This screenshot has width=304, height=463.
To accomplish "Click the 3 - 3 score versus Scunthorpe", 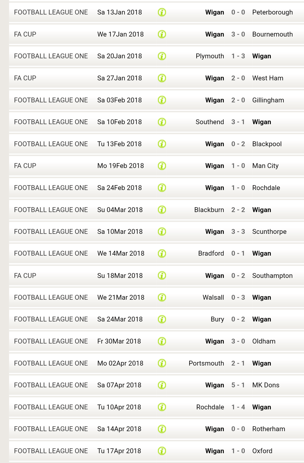I will (238, 231).
